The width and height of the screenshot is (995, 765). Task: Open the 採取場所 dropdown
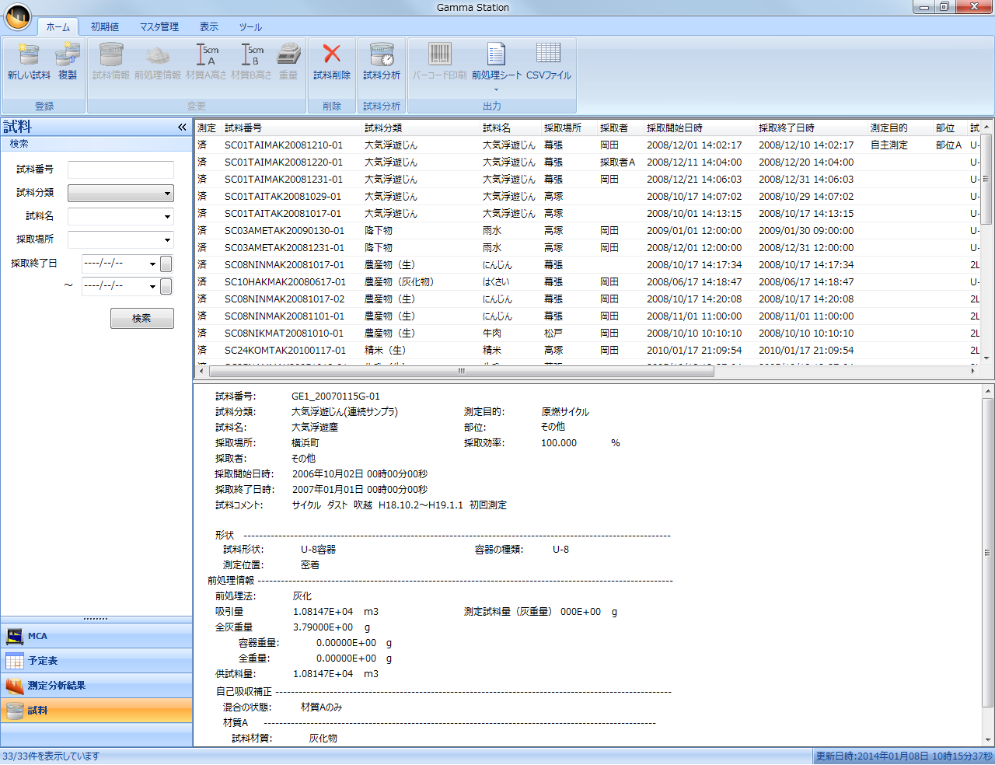120,239
